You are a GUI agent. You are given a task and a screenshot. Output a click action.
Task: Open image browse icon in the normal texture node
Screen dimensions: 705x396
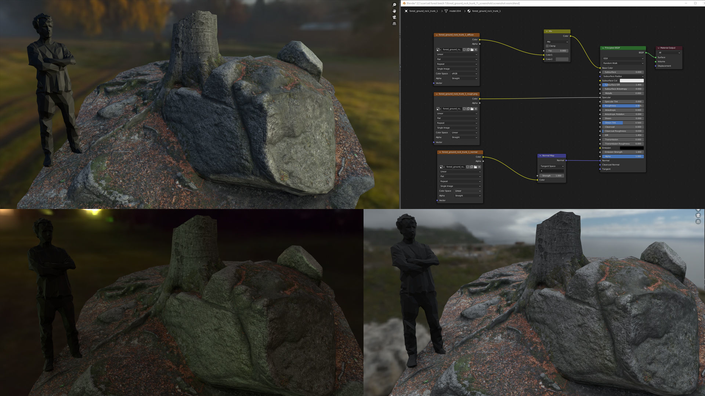coord(442,167)
